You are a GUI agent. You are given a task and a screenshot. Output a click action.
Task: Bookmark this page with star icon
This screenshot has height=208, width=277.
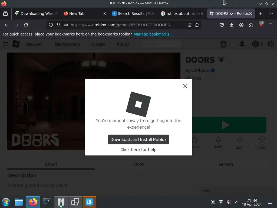coord(197,25)
